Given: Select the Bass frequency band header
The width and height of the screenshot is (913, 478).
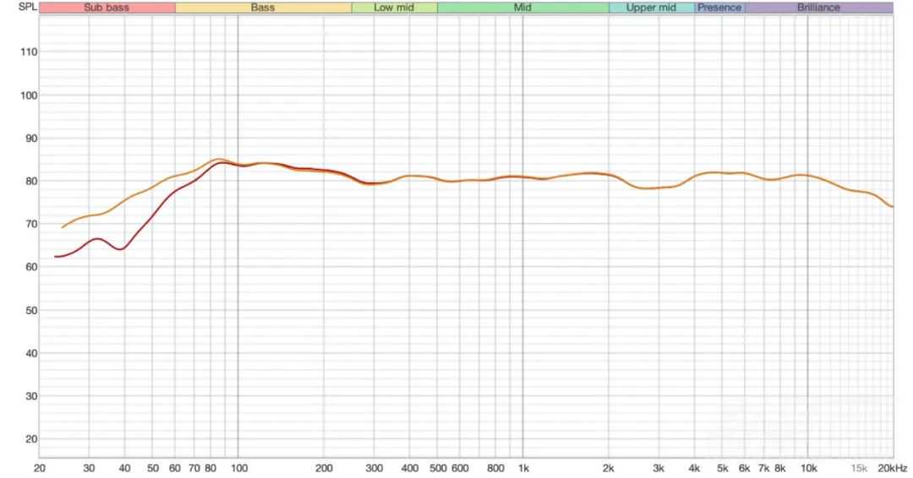Looking at the screenshot, I should pyautogui.click(x=263, y=8).
